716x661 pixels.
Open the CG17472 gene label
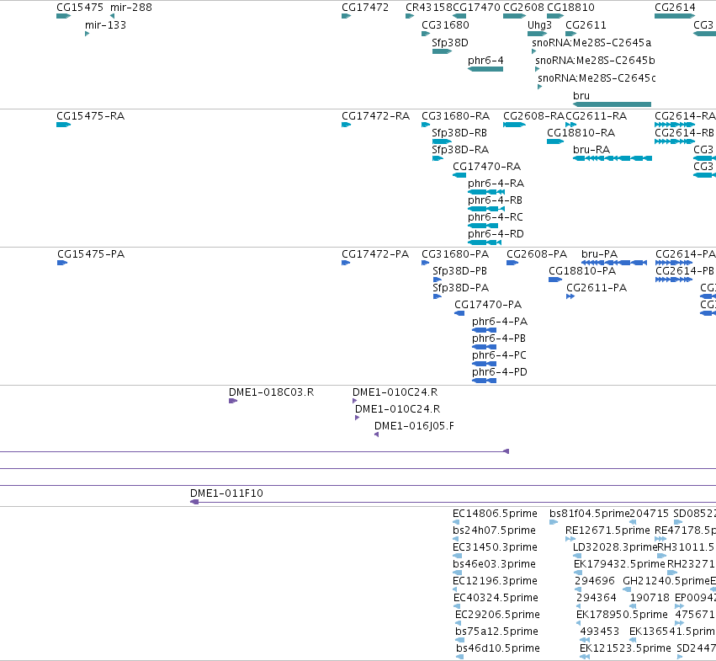(x=365, y=8)
